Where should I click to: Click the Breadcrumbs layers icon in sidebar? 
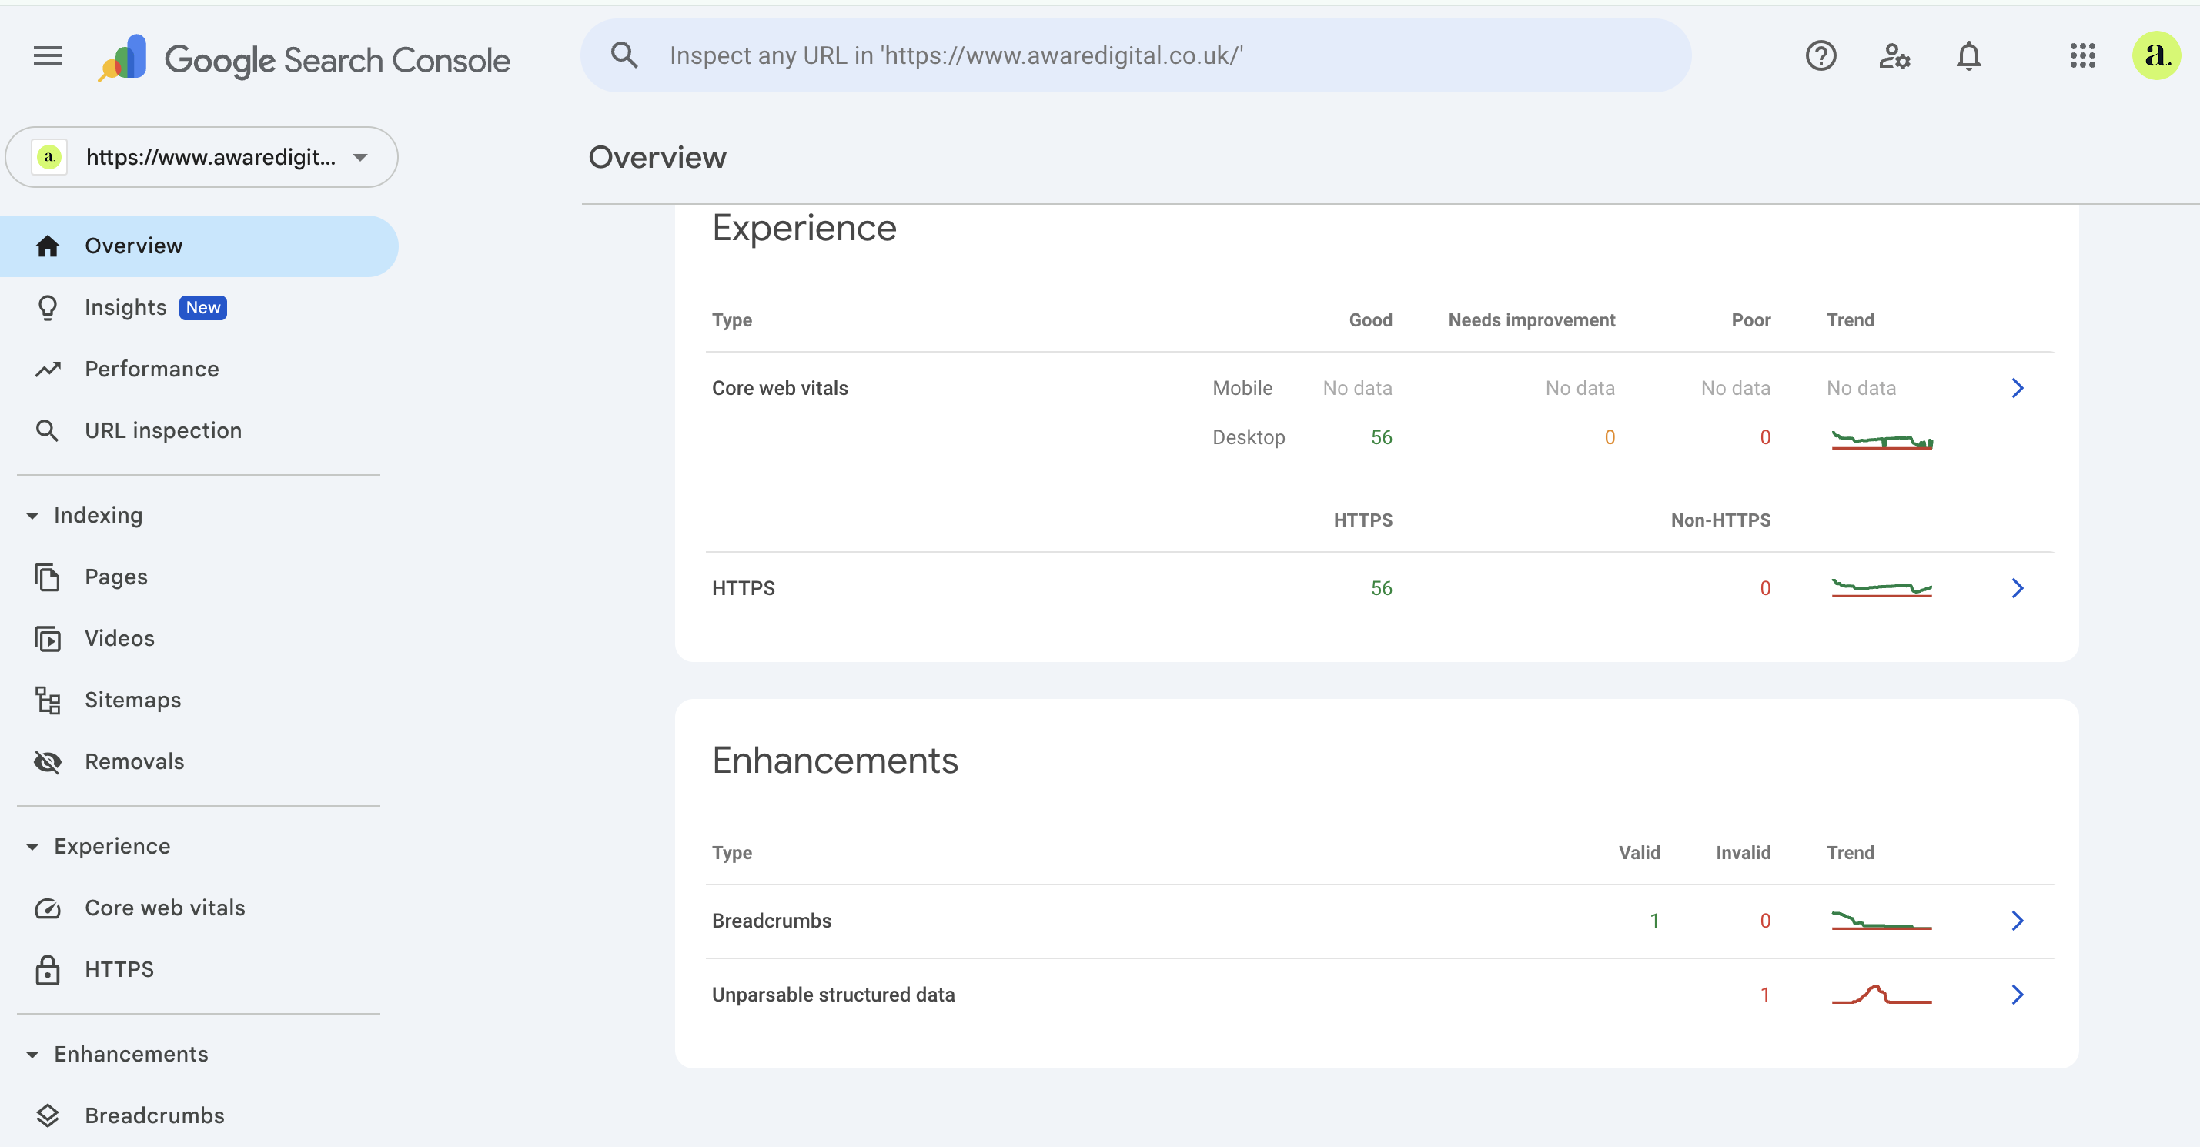pos(48,1115)
